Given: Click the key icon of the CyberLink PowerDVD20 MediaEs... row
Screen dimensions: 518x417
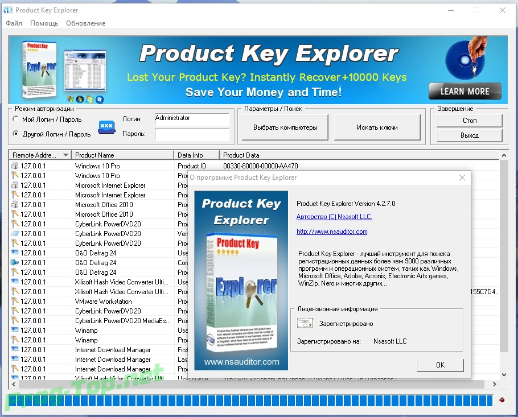Looking at the screenshot, I should tap(15, 320).
